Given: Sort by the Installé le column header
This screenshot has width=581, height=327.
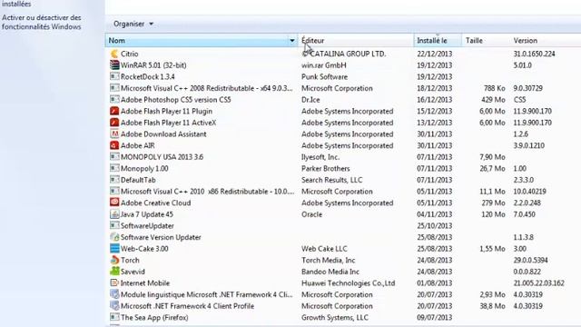Looking at the screenshot, I should coord(438,40).
